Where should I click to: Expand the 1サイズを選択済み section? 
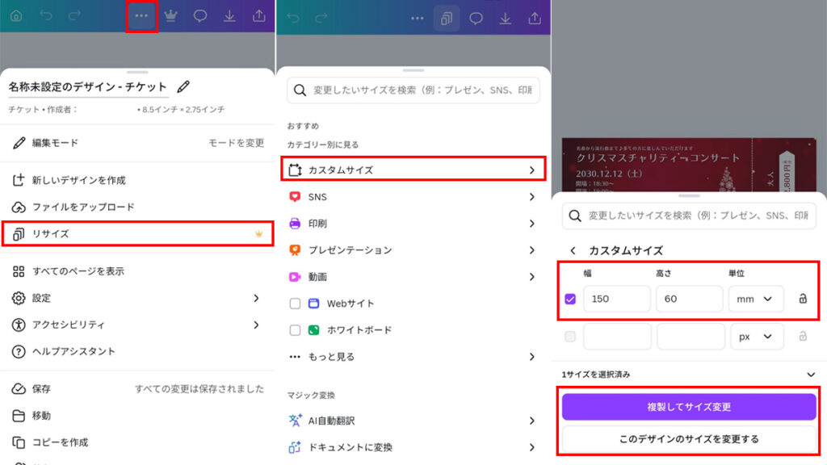coord(811,375)
